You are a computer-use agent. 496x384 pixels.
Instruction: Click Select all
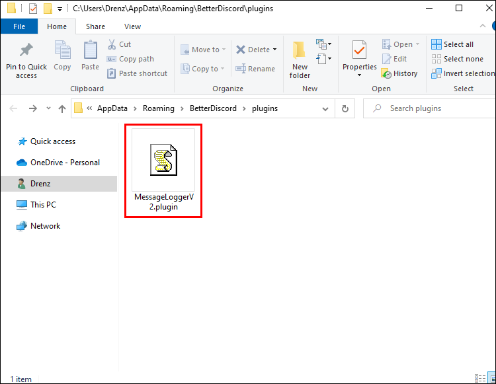pos(452,44)
